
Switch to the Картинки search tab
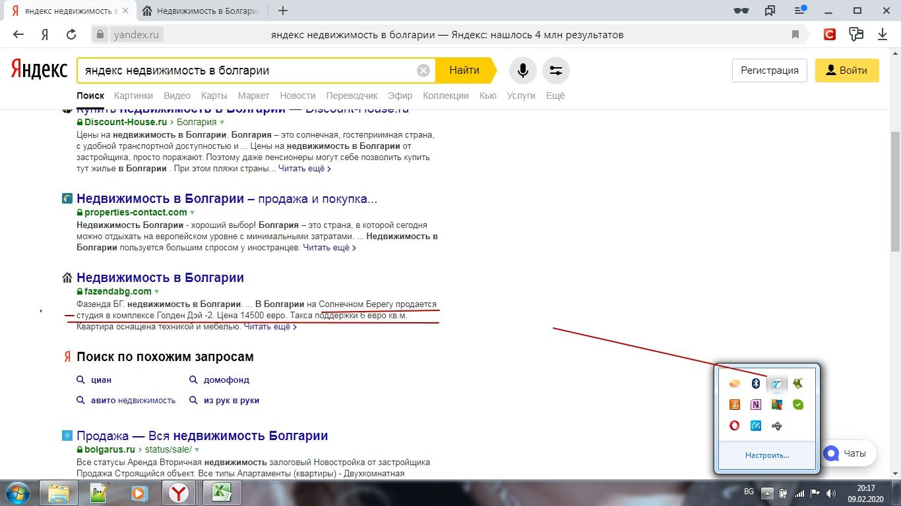pyautogui.click(x=133, y=96)
